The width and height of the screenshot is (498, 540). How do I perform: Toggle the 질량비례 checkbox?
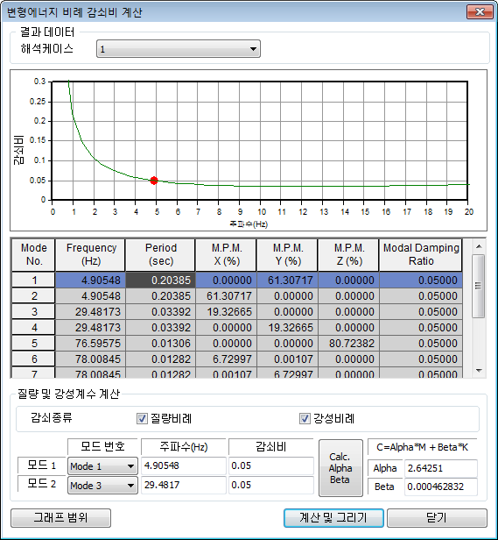(x=142, y=418)
